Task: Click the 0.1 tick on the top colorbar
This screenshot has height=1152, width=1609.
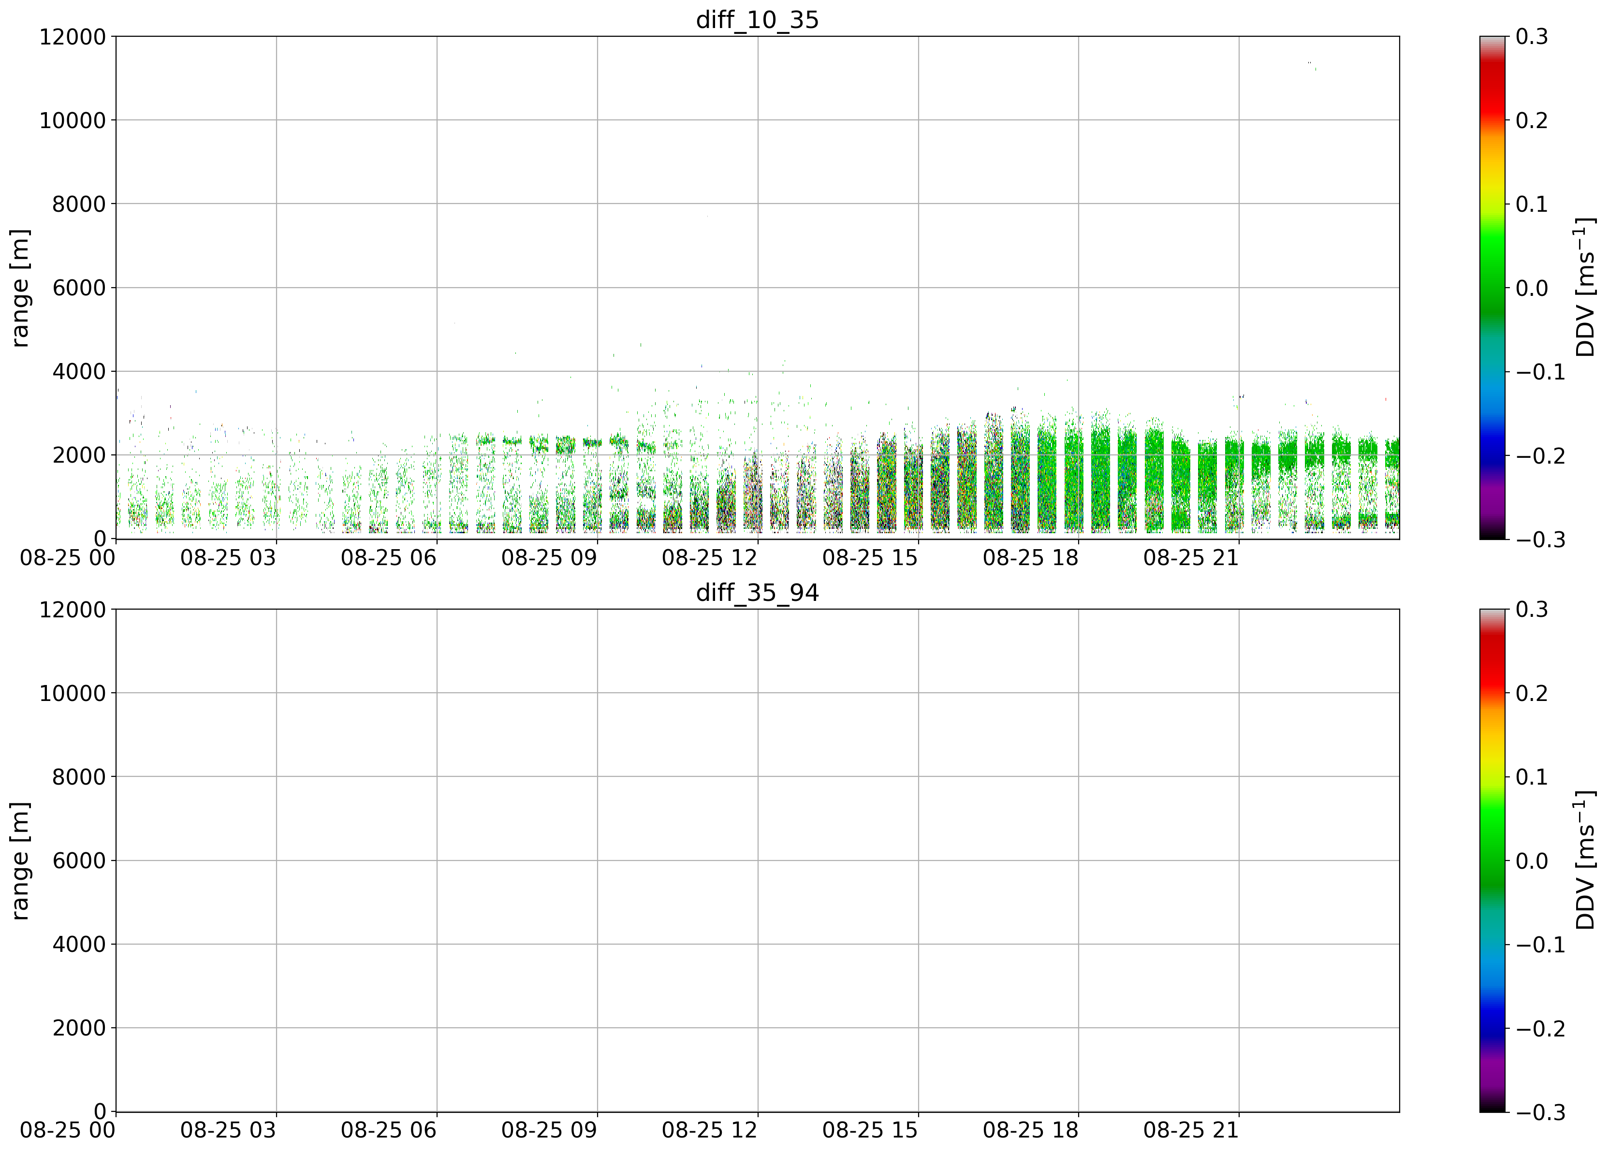Action: pyautogui.click(x=1533, y=204)
